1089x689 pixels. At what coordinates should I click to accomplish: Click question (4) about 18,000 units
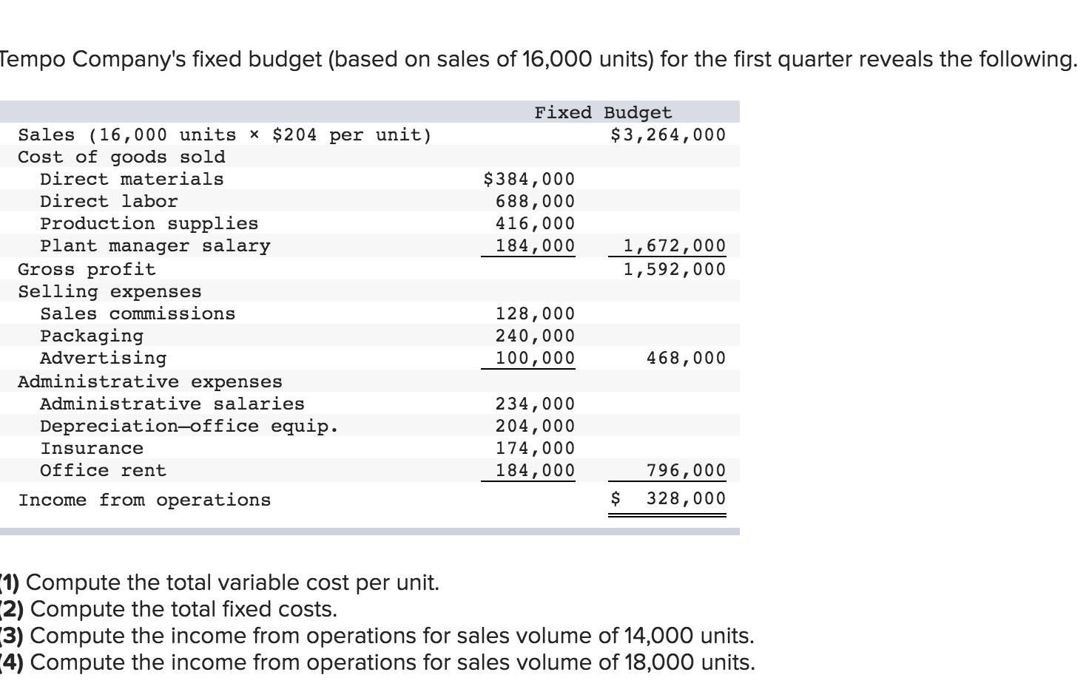(378, 662)
